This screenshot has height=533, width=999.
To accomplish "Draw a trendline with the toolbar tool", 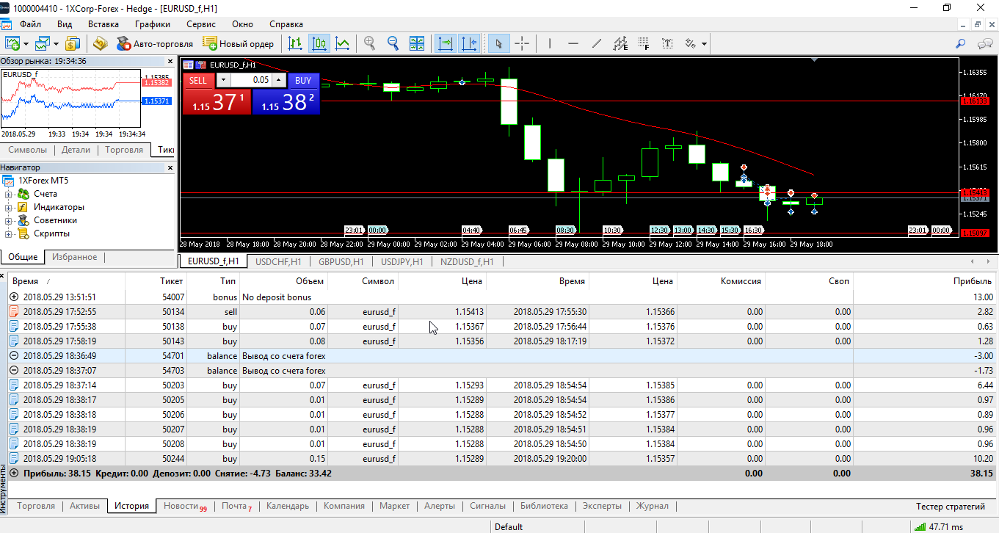I will 596,44.
